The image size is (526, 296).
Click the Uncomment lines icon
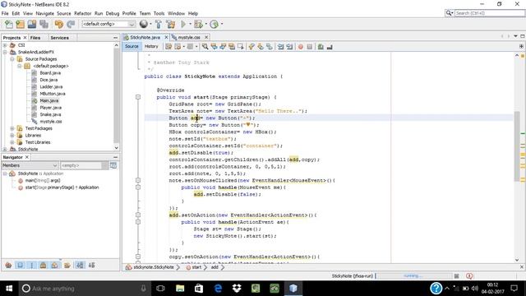[330, 47]
